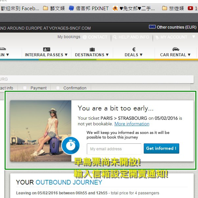Focus the My email address field
The image size is (198, 198).
[x=114, y=149]
